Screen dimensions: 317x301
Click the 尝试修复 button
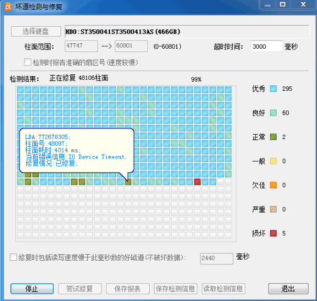[80, 289]
